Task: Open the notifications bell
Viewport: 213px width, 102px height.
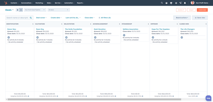Action: 185,3
